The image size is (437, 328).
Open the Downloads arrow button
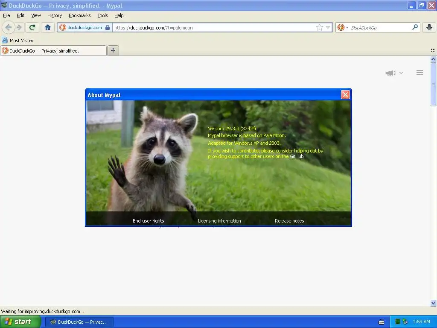click(x=429, y=27)
